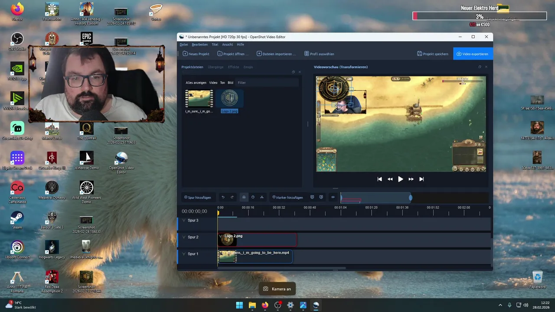
Task: Expand the Spur 1 track options
Action: 184,253
